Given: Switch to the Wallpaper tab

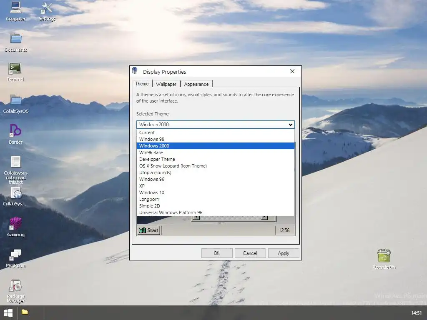Looking at the screenshot, I should pyautogui.click(x=166, y=84).
